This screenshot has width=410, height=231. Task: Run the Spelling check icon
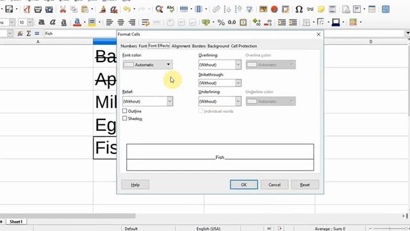click(170, 9)
